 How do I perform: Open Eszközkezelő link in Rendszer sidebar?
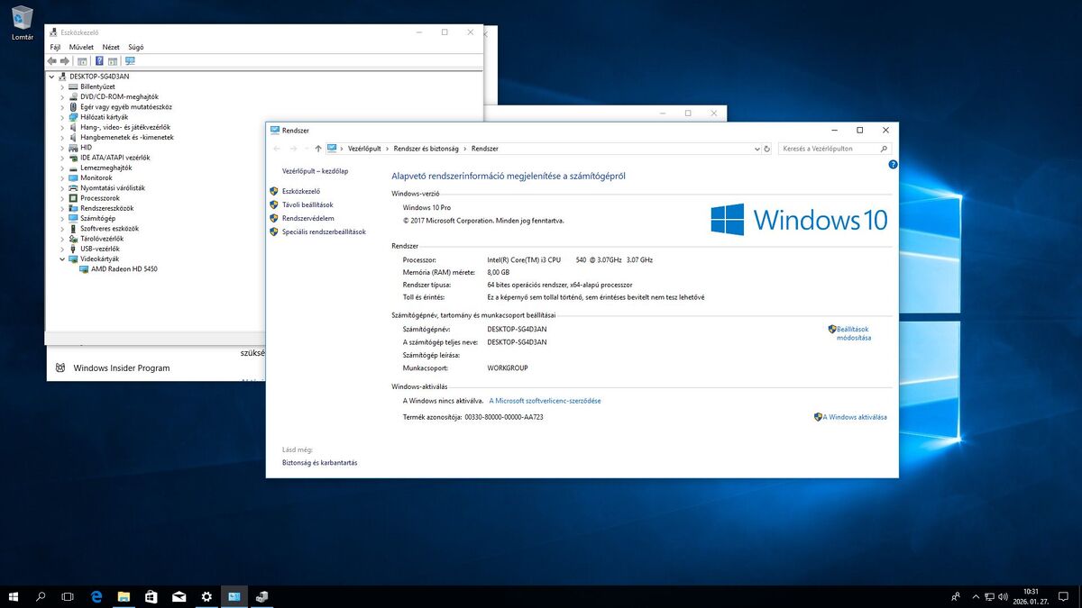pyautogui.click(x=301, y=191)
